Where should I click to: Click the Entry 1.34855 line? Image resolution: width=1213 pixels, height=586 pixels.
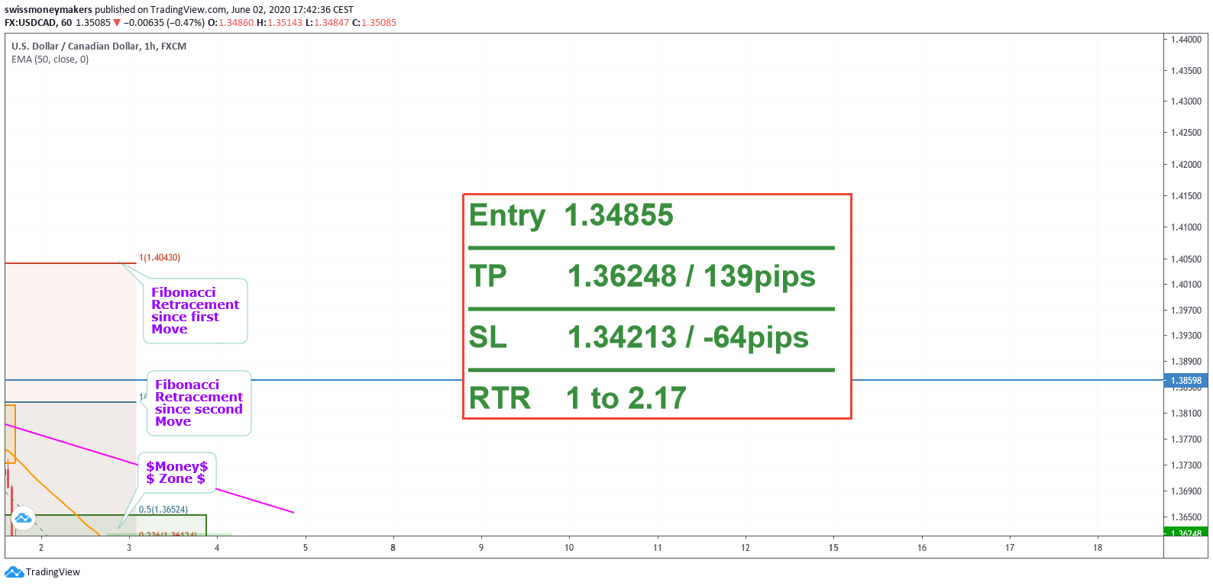[571, 215]
